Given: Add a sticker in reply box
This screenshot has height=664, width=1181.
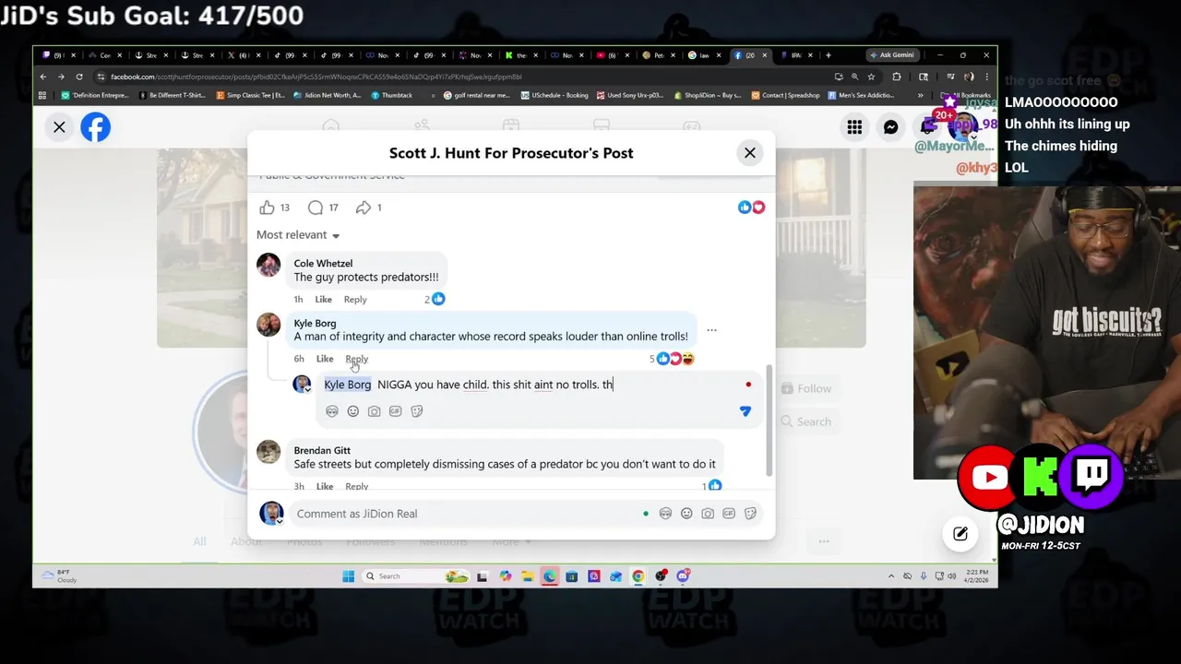Looking at the screenshot, I should pyautogui.click(x=417, y=411).
